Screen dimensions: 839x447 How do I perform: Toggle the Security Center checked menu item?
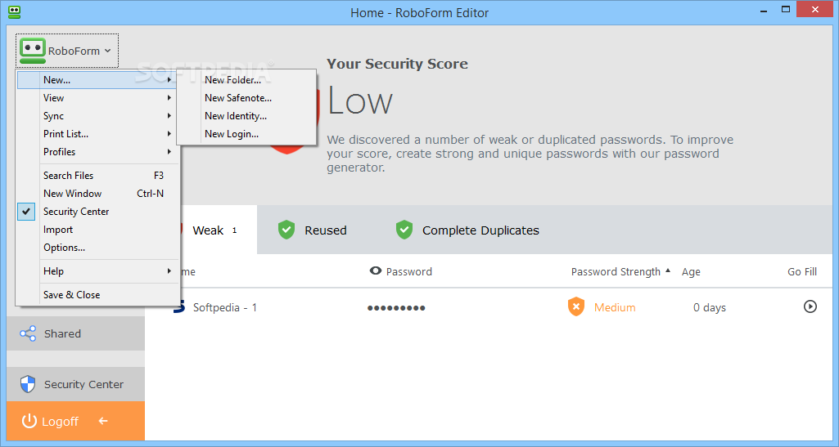98,212
